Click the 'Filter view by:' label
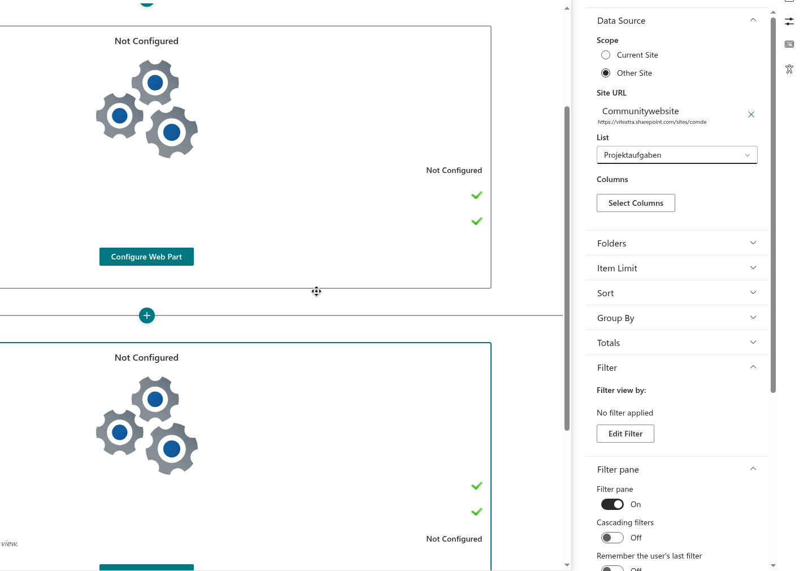The height and width of the screenshot is (571, 808). click(x=622, y=390)
